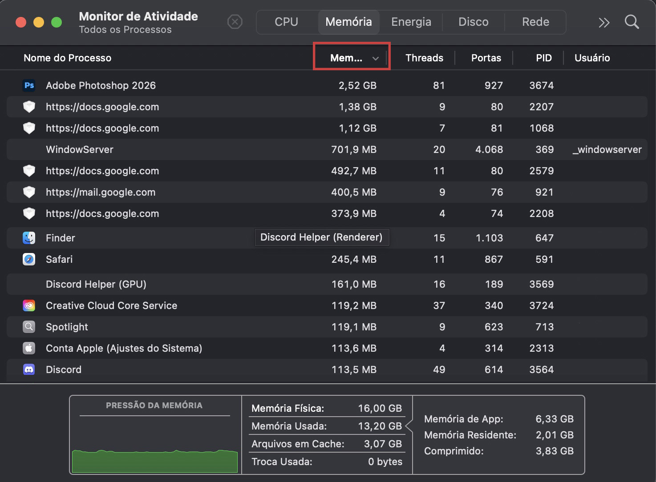The height and width of the screenshot is (482, 656).
Task: Click the Apple icon beside Conta Apple
Action: (x=29, y=348)
